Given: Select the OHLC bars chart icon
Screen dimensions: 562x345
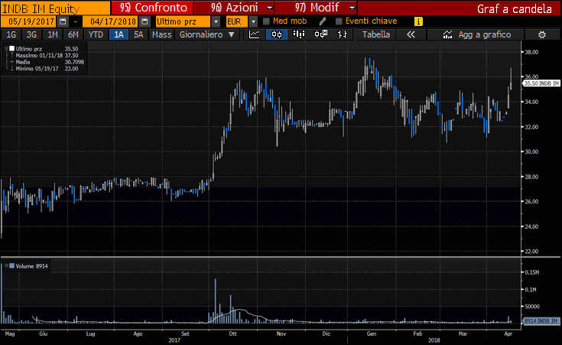Looking at the screenshot, I should 343,34.
